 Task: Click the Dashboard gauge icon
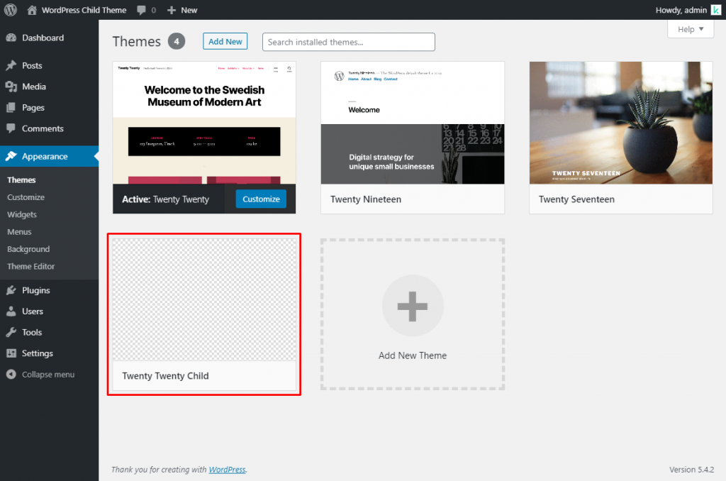pos(11,38)
